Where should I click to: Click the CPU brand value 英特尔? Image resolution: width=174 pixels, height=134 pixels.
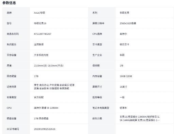pyautogui.click(x=123, y=34)
